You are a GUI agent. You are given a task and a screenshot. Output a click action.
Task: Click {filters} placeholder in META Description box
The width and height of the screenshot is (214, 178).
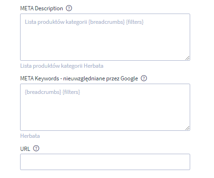[x=135, y=22]
